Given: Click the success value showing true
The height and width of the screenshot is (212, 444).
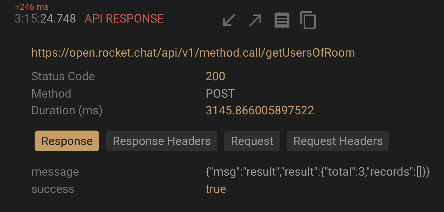Looking at the screenshot, I should 216,189.
